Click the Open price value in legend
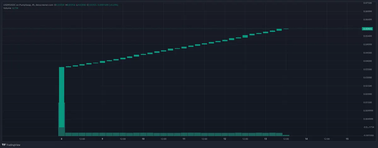 point(60,5)
